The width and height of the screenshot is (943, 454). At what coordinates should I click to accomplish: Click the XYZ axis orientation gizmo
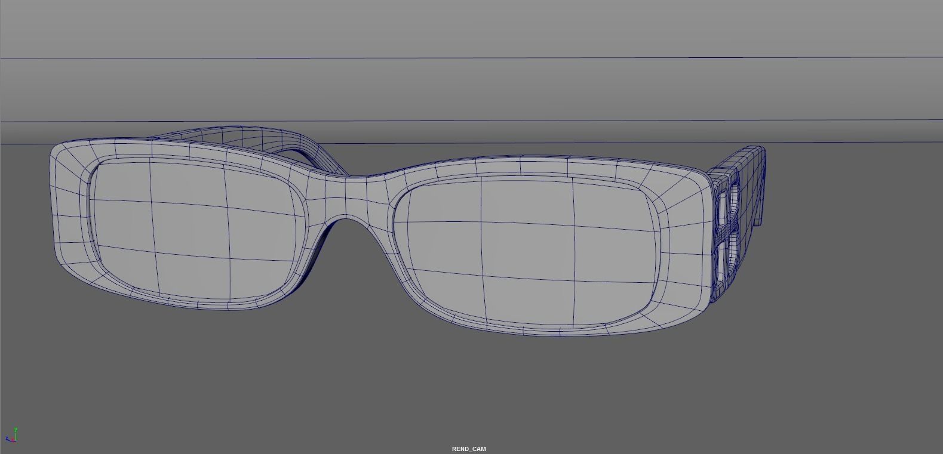coord(11,434)
